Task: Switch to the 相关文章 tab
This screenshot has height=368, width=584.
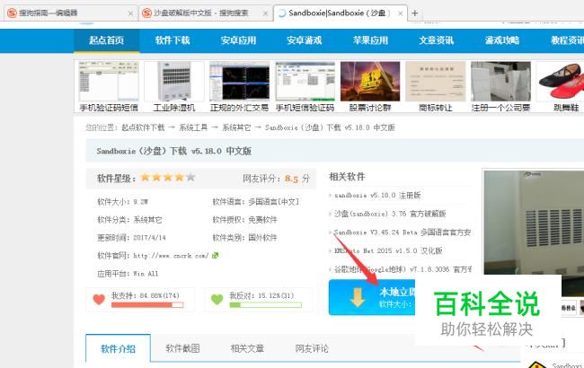Action: (247, 348)
